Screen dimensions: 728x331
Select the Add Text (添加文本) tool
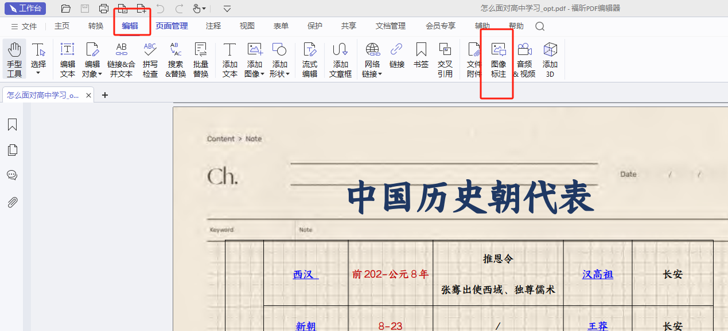tap(230, 59)
